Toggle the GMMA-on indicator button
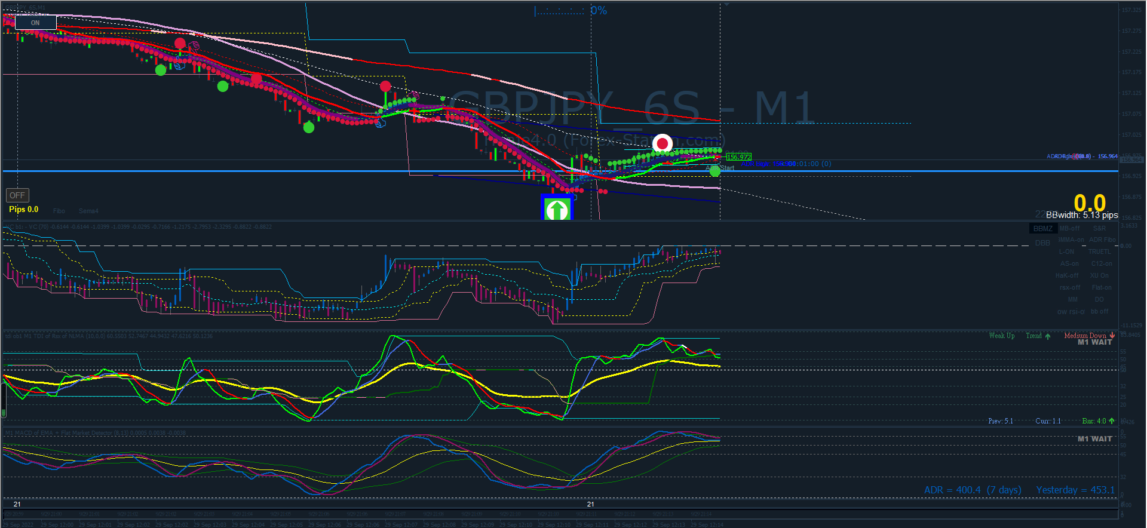This screenshot has width=1147, height=528. (1071, 240)
